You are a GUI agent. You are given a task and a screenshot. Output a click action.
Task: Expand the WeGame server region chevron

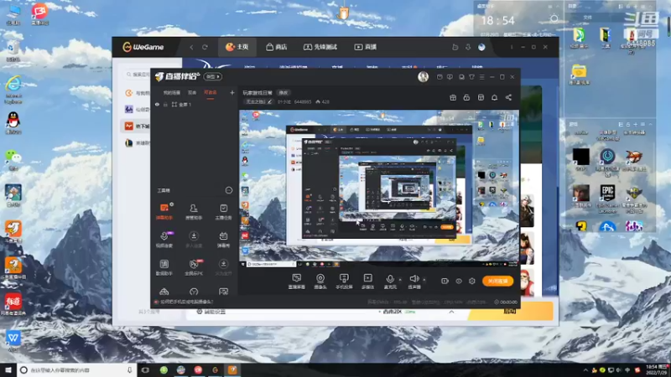pos(451,312)
